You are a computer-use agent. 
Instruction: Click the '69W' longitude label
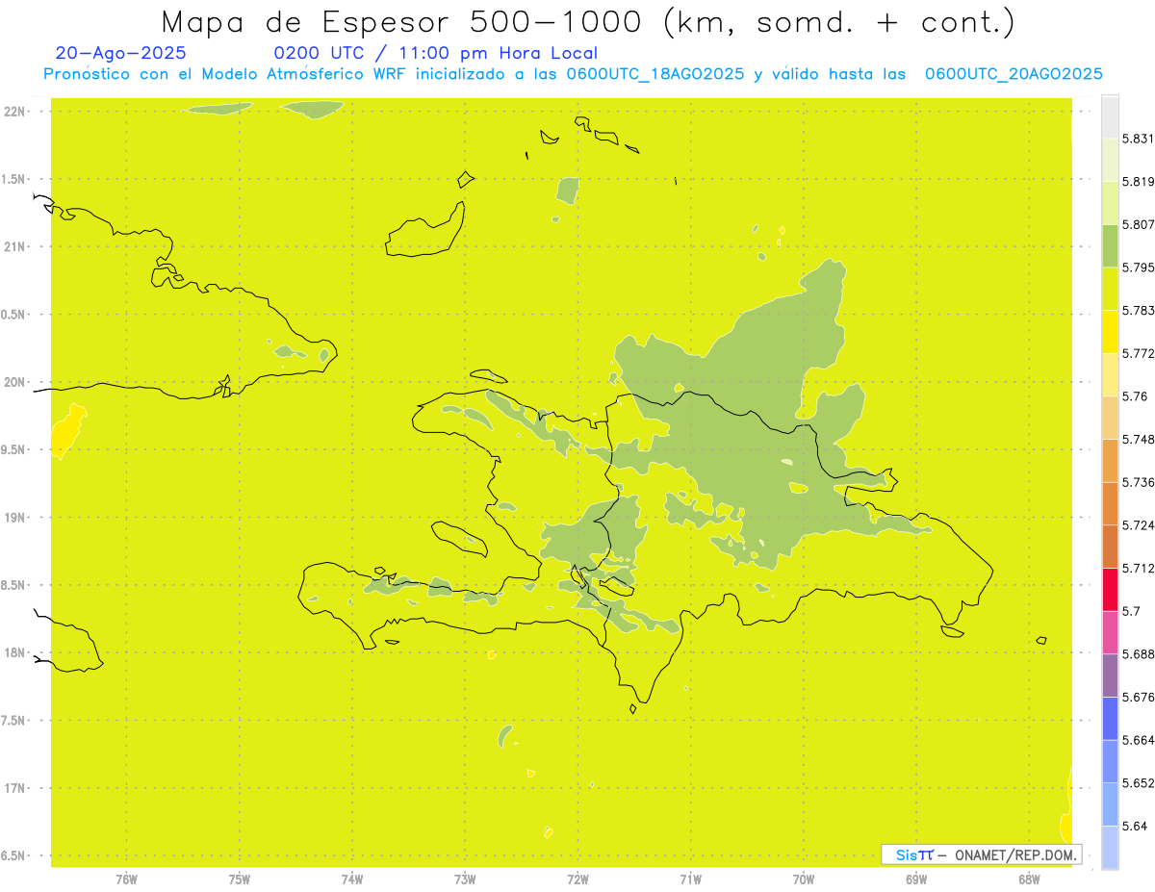coord(916,879)
